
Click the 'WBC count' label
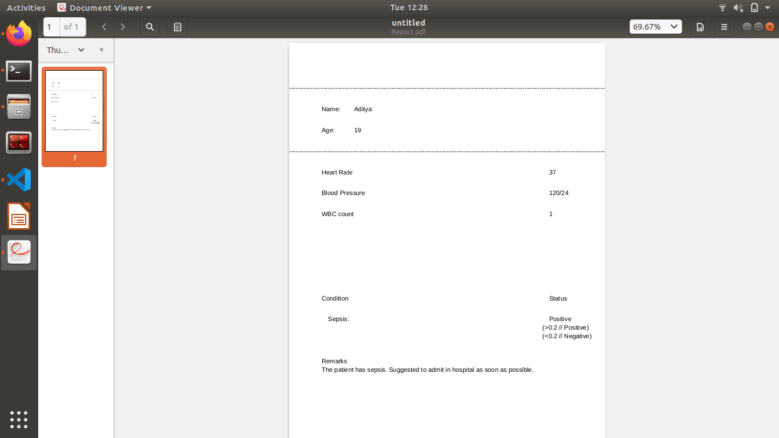(338, 214)
